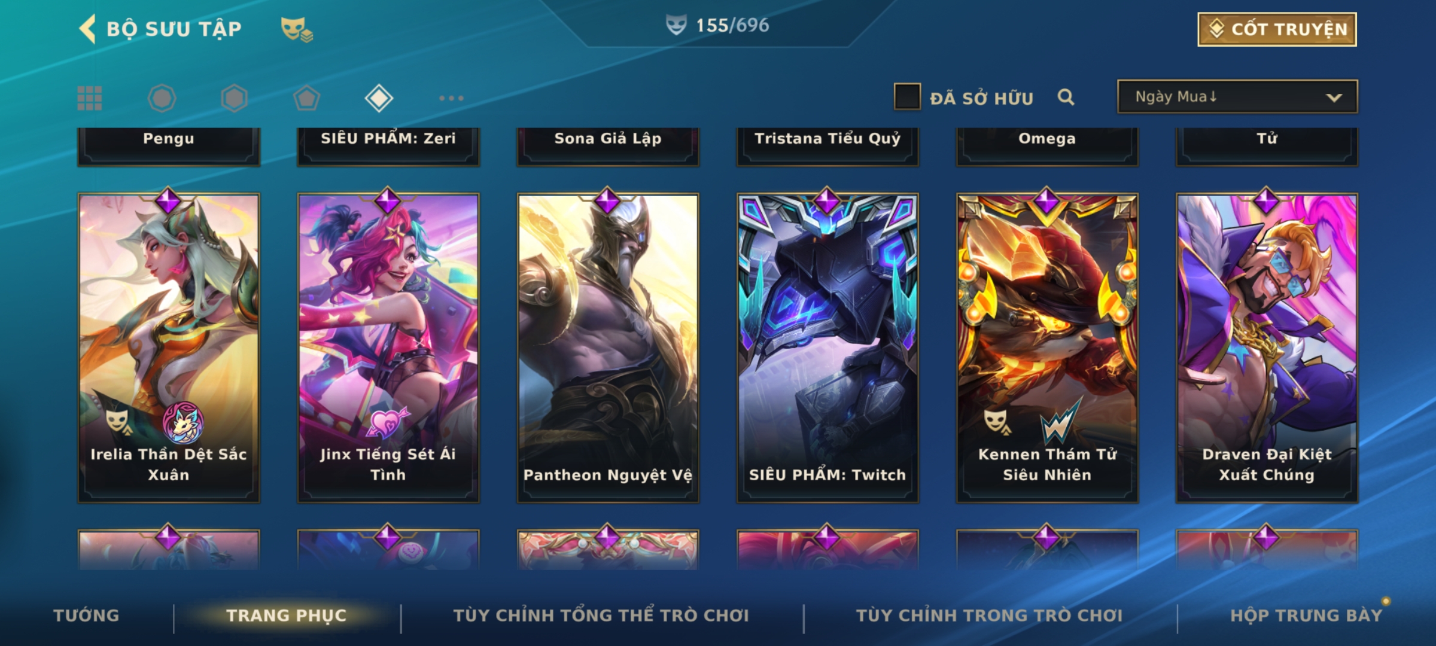Image resolution: width=1436 pixels, height=646 pixels.
Task: Open the Tùy Chỉnh Tổng Thể Trò Chơi tab
Action: pos(601,615)
